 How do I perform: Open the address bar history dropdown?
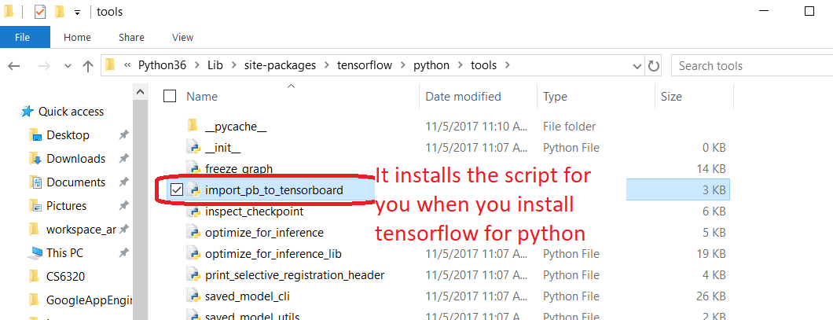point(637,66)
